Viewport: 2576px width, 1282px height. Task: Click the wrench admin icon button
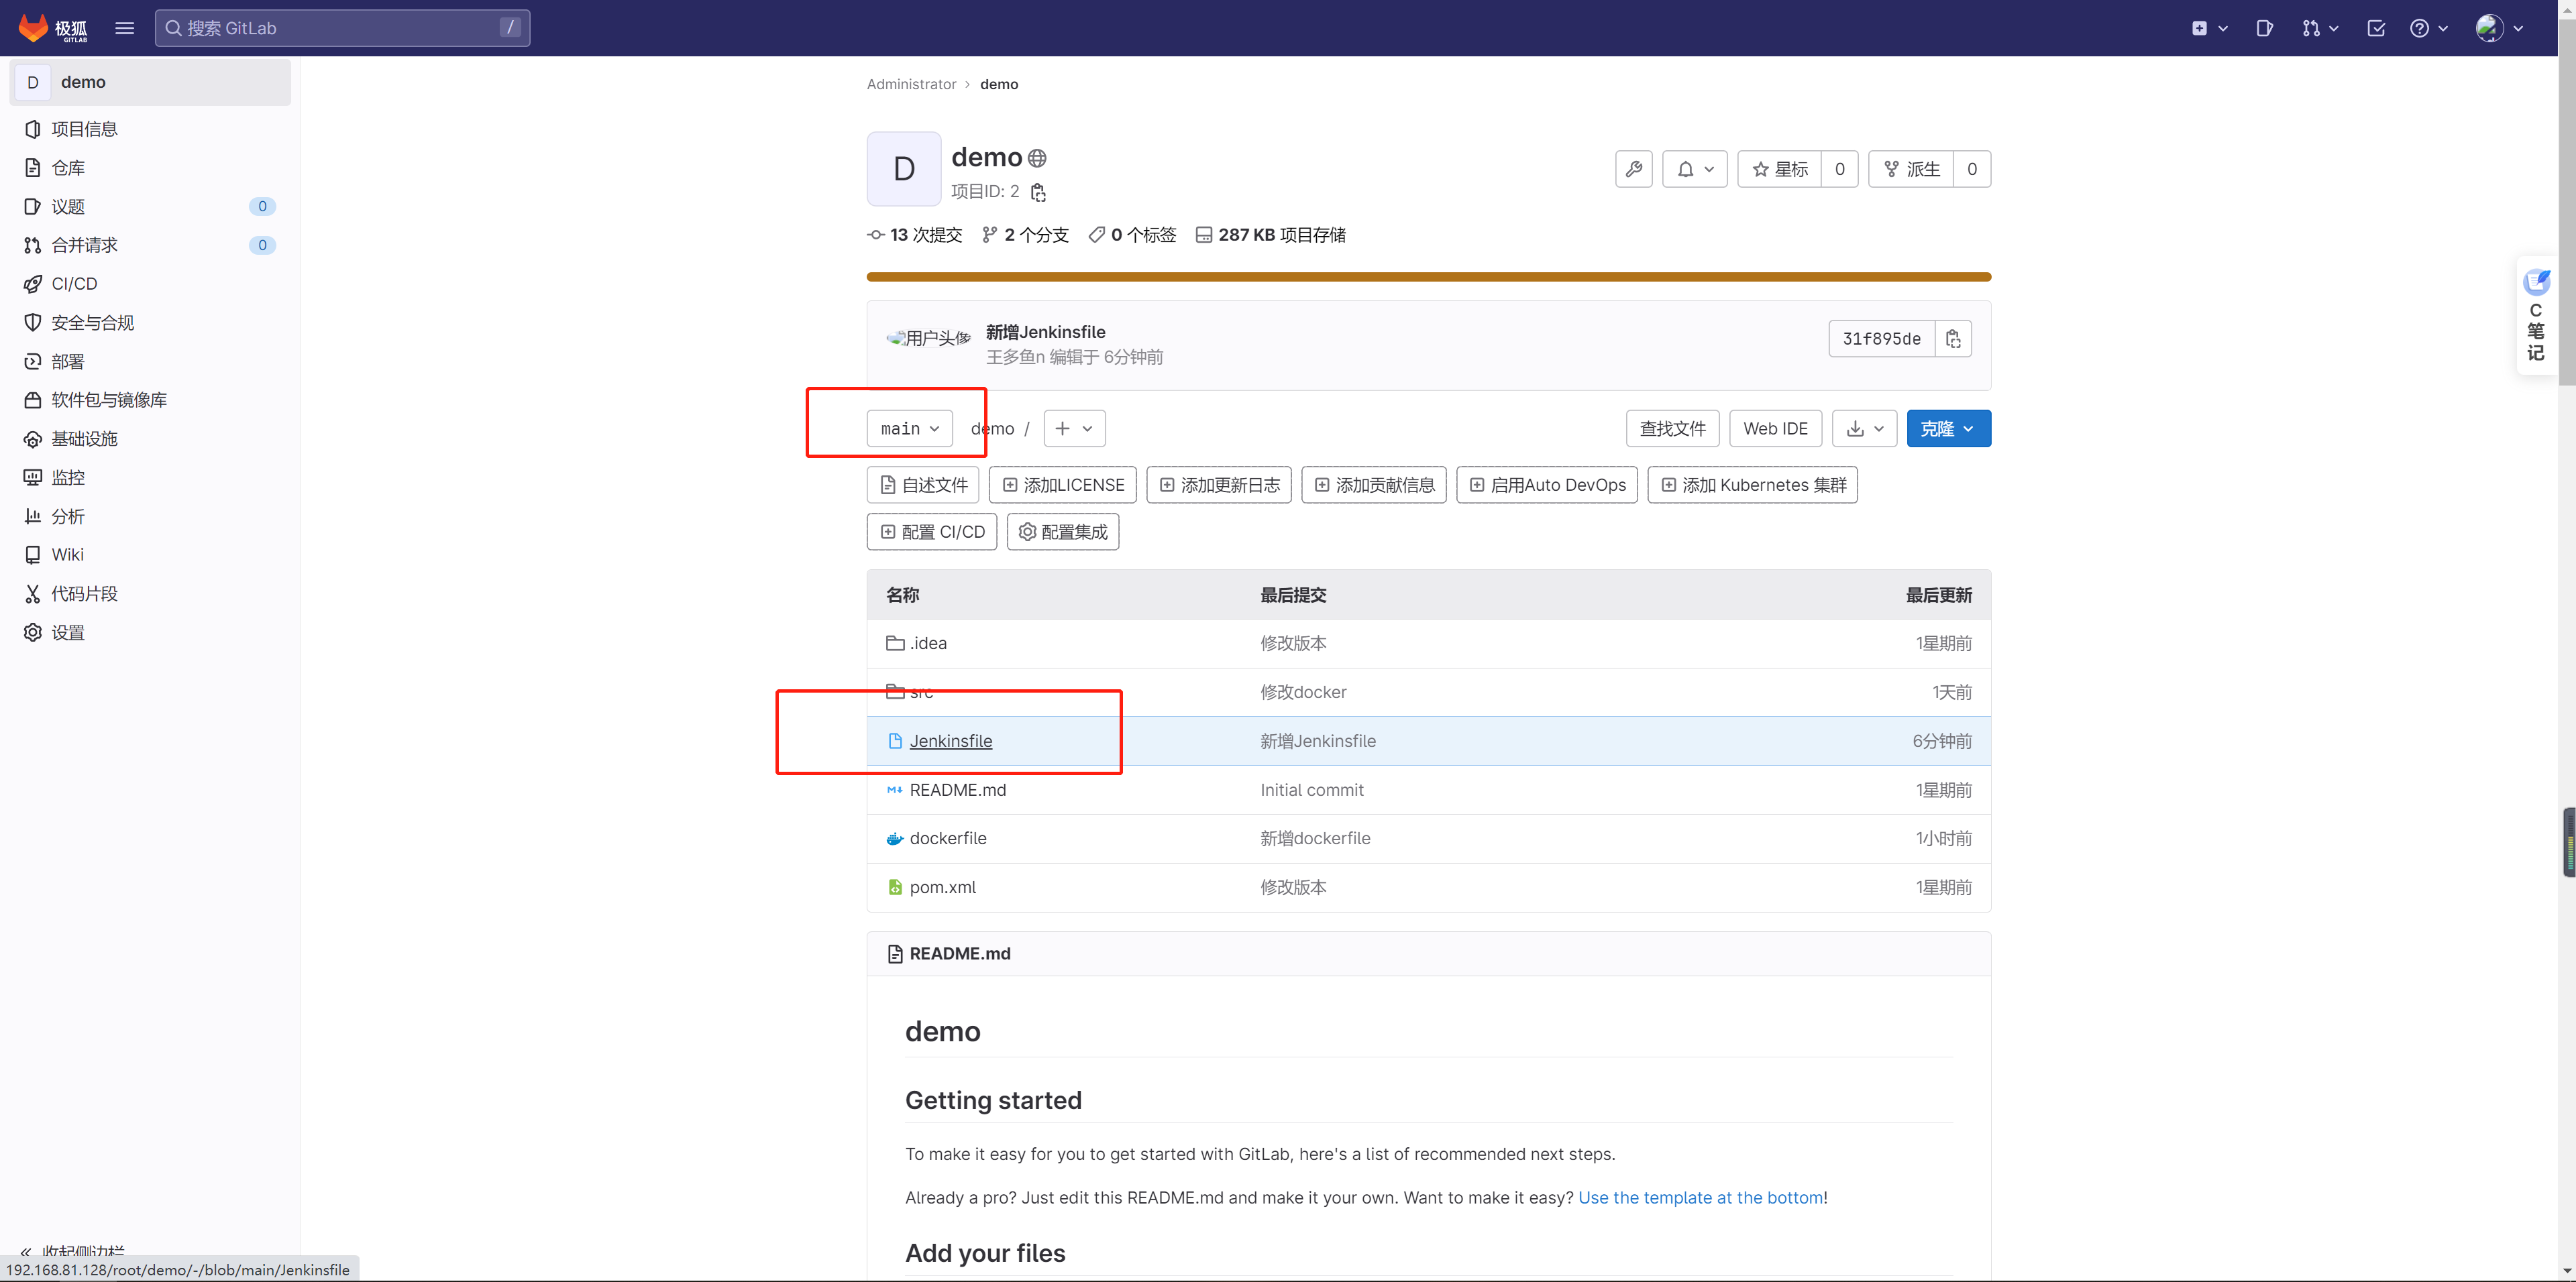point(1633,169)
